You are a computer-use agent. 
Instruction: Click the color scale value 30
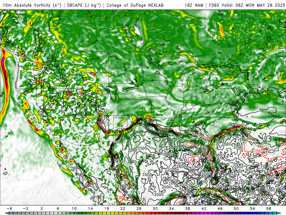pyautogui.click(x=155, y=209)
